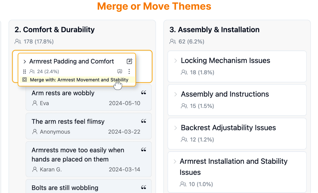Screen dimensions: 318x193
Task: Open the three-dot menu on Armrest Padding card
Action: tap(129, 71)
